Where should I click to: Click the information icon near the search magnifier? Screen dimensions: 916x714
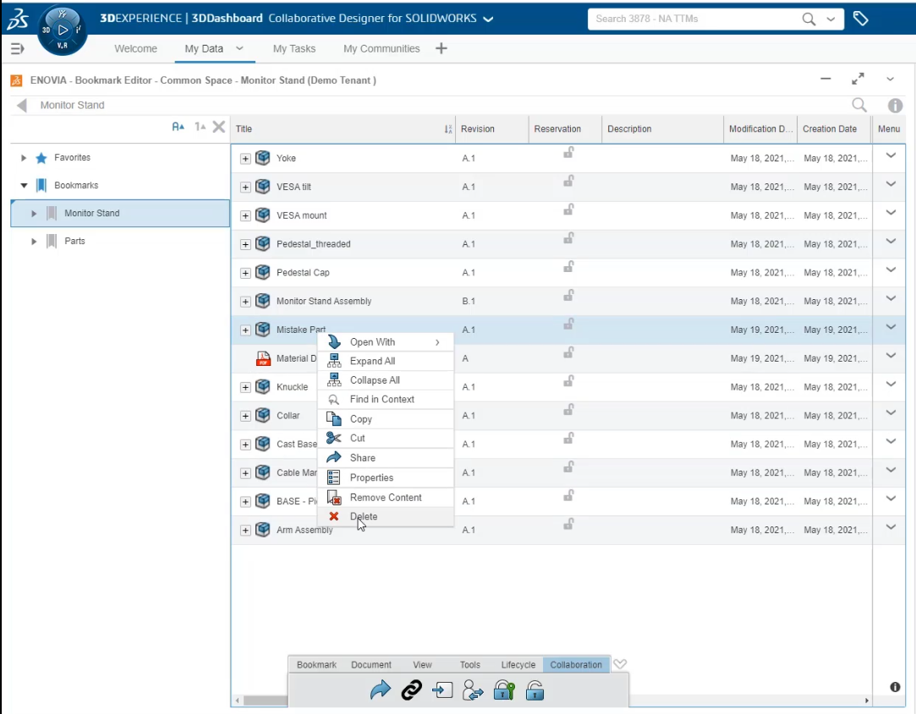895,106
